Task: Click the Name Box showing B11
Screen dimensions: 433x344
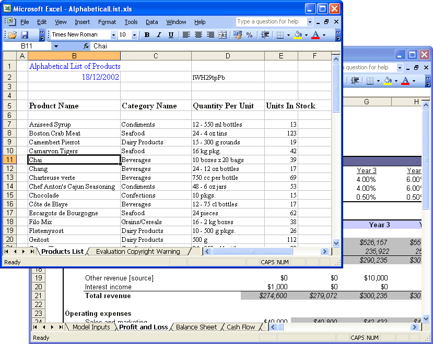Action: coord(27,46)
